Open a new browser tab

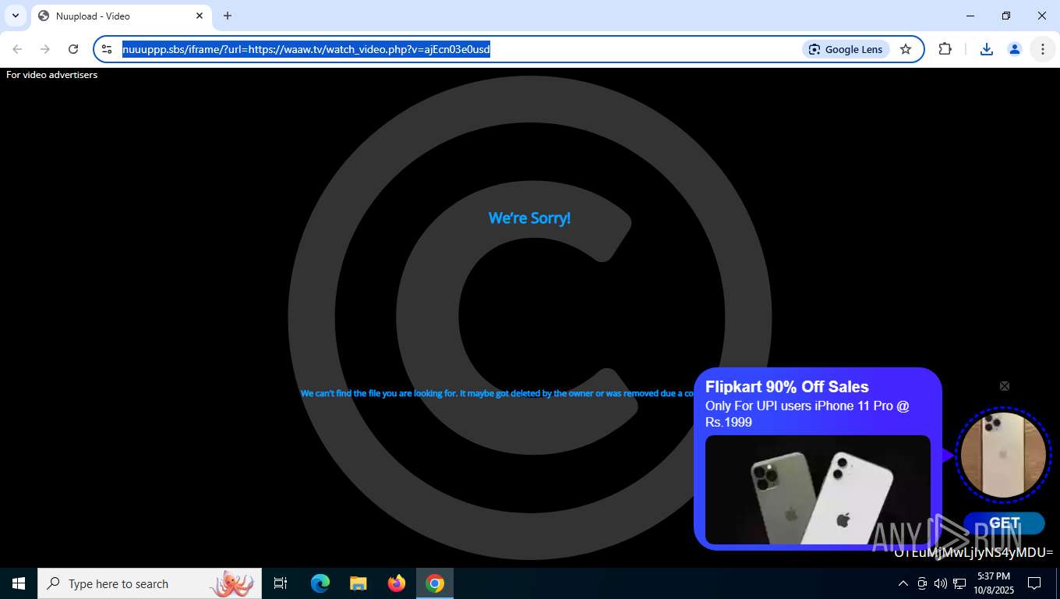click(x=228, y=16)
